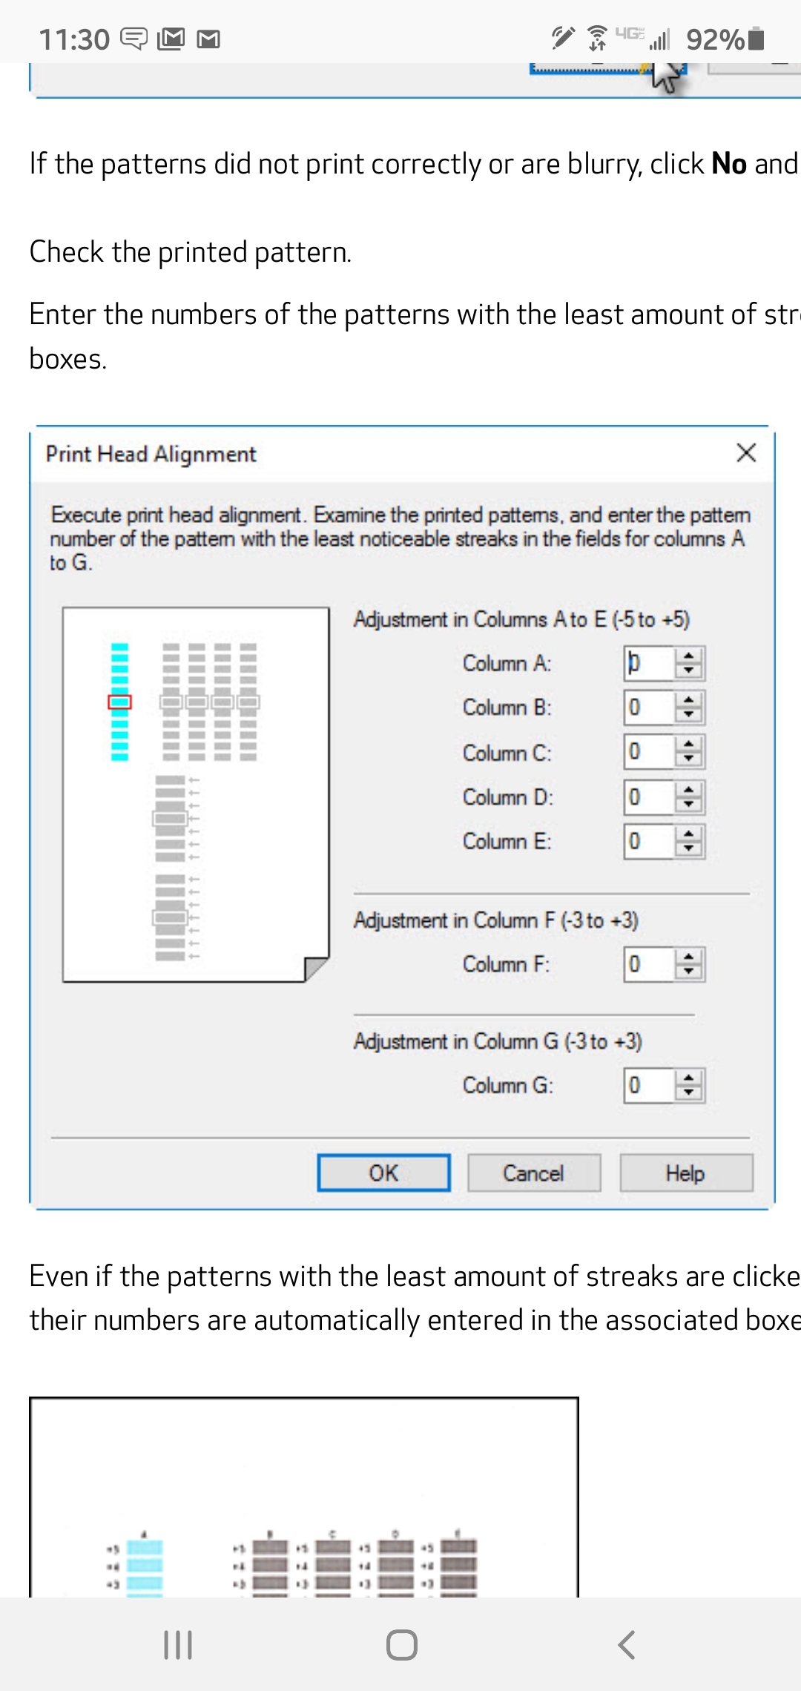This screenshot has height=1691, width=801.
Task: Focus the Column E number field
Action: pos(649,842)
